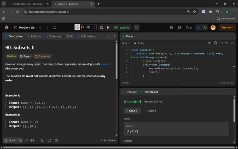Image resolution: width=238 pixels, height=149 pixels.
Task: Submit the solution
Action: pyautogui.click(x=121, y=27)
